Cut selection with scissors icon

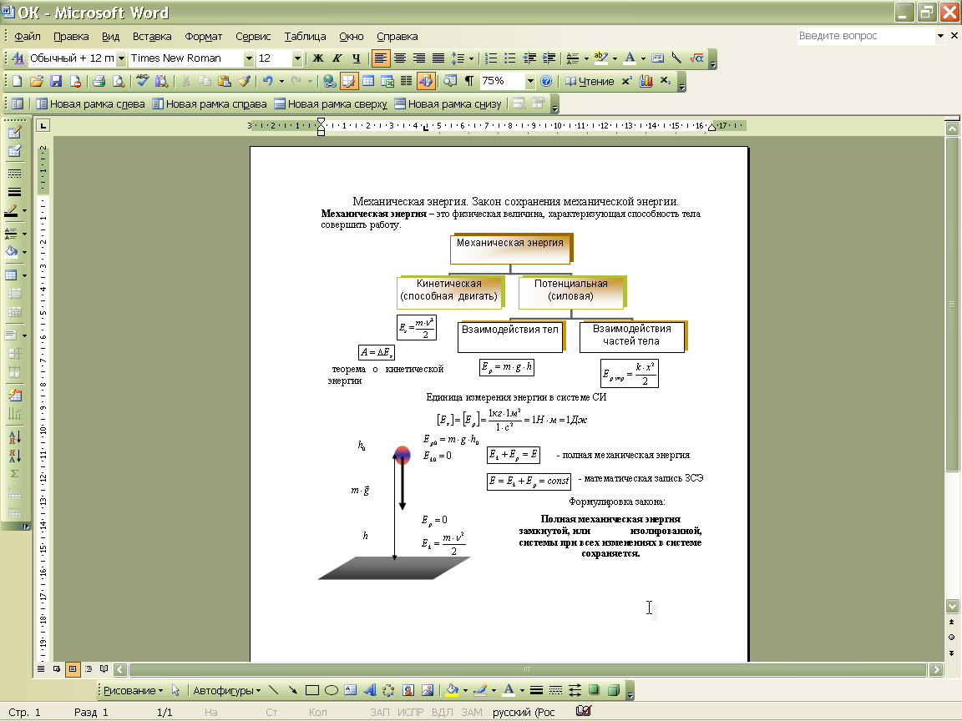(185, 81)
